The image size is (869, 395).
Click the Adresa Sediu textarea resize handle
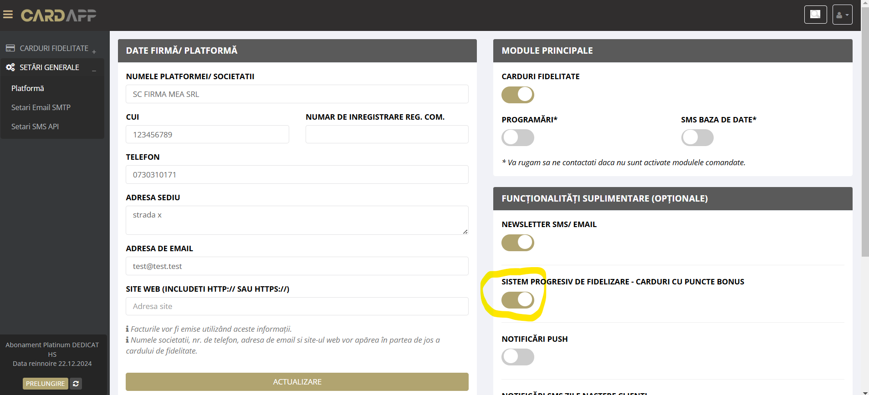click(465, 232)
